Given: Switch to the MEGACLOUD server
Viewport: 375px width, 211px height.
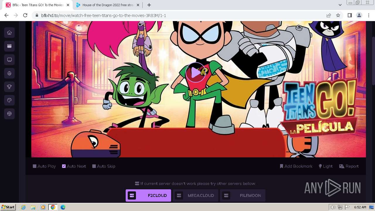Looking at the screenshot, I should pyautogui.click(x=195, y=195).
